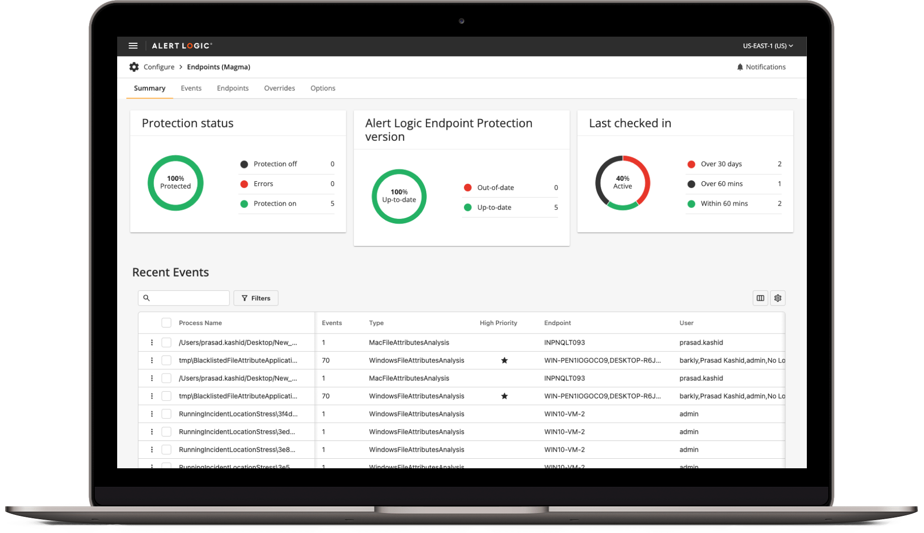Open table settings gear icon
Screen dimensions: 924x533
click(778, 298)
